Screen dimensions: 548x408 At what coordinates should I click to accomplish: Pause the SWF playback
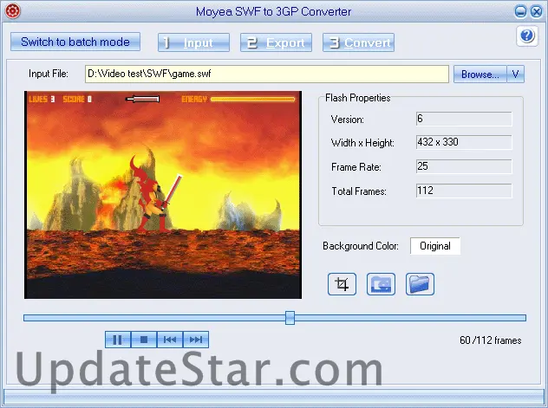pyautogui.click(x=118, y=340)
